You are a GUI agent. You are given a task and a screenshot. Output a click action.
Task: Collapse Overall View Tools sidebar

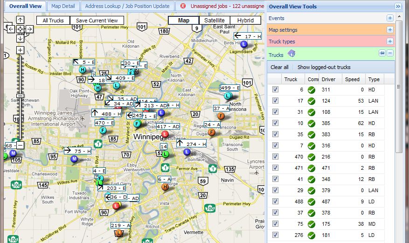point(398,7)
